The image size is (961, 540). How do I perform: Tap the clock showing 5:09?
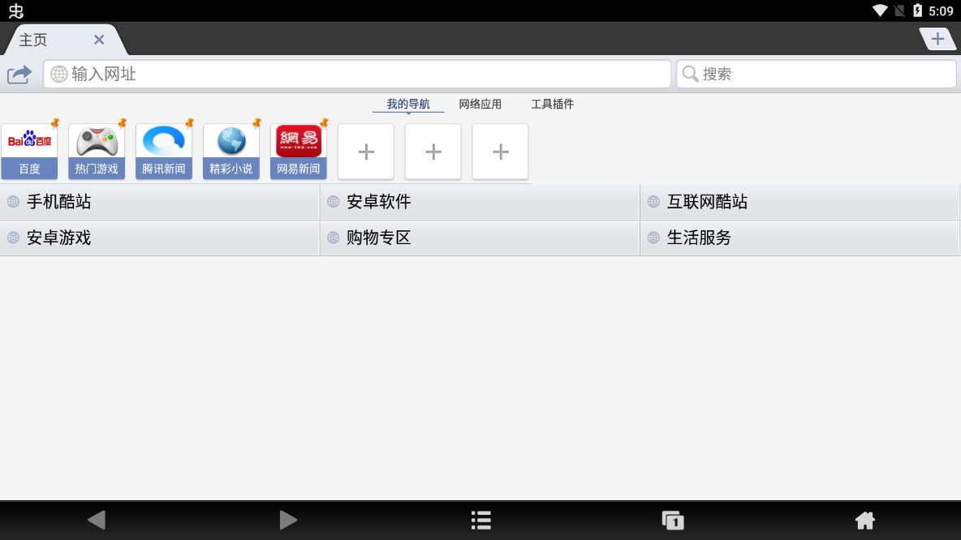click(x=941, y=11)
